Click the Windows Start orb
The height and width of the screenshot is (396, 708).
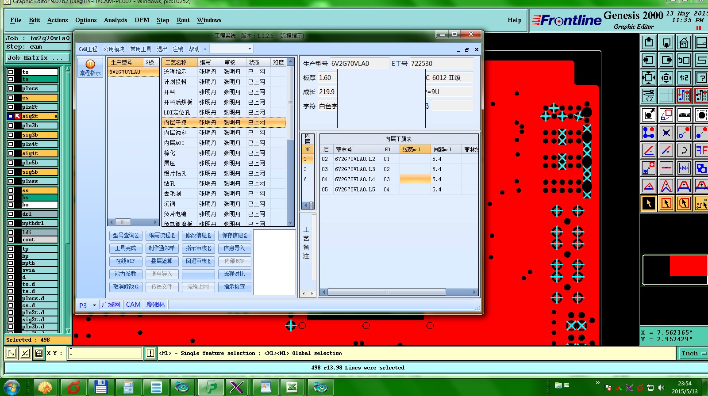(12, 388)
